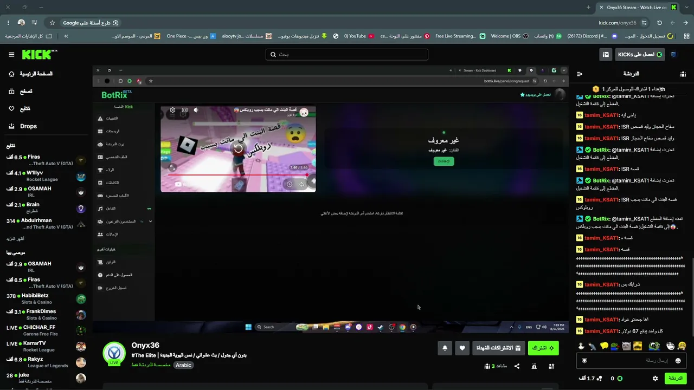Click the green chat send button

(x=676, y=378)
